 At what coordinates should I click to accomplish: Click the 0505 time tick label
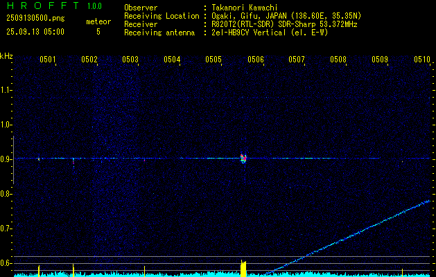pos(213,60)
